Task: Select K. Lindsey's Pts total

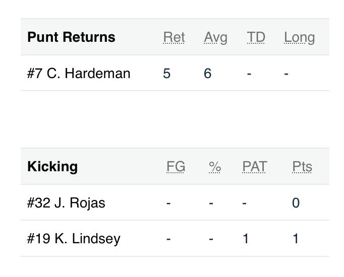Action: [296, 239]
